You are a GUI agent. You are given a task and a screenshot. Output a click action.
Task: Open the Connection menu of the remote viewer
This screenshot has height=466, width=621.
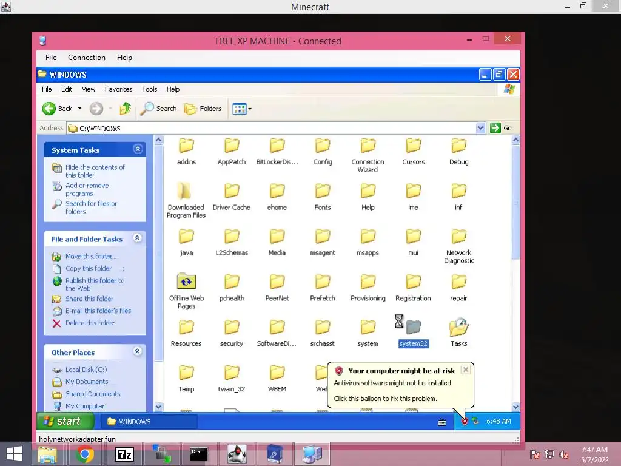point(87,58)
